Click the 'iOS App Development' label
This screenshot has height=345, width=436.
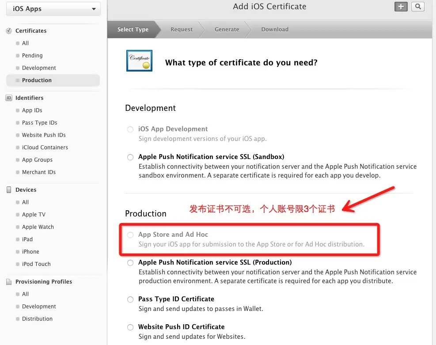point(173,129)
